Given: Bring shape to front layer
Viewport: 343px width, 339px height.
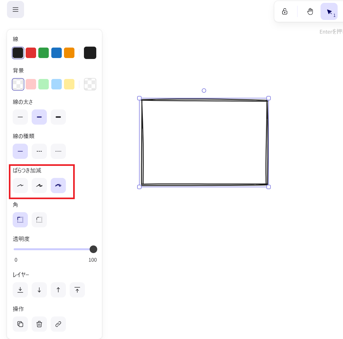Looking at the screenshot, I should (77, 290).
